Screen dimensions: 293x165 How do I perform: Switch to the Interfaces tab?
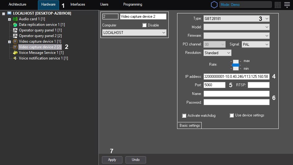pyautogui.click(x=78, y=5)
